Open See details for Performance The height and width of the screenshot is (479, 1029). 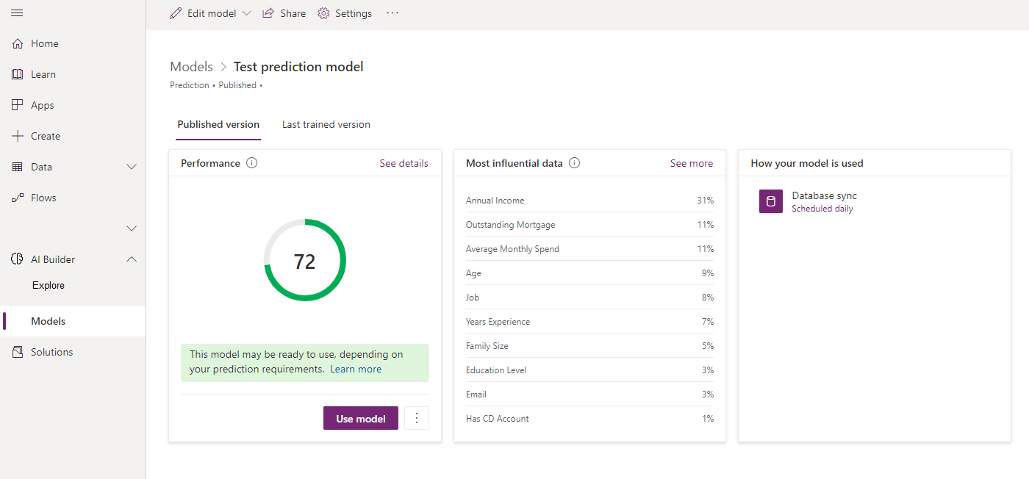coord(404,163)
